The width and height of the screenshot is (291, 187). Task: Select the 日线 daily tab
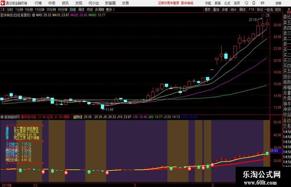pyautogui.click(x=73, y=10)
